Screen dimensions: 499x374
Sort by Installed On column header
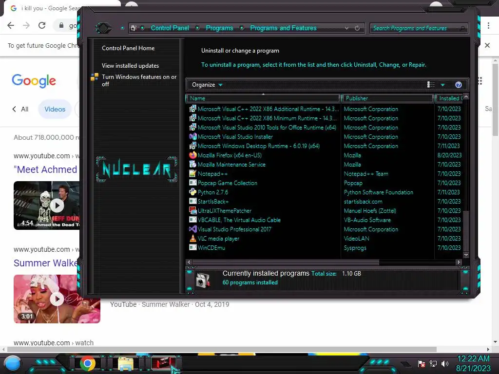[449, 98]
